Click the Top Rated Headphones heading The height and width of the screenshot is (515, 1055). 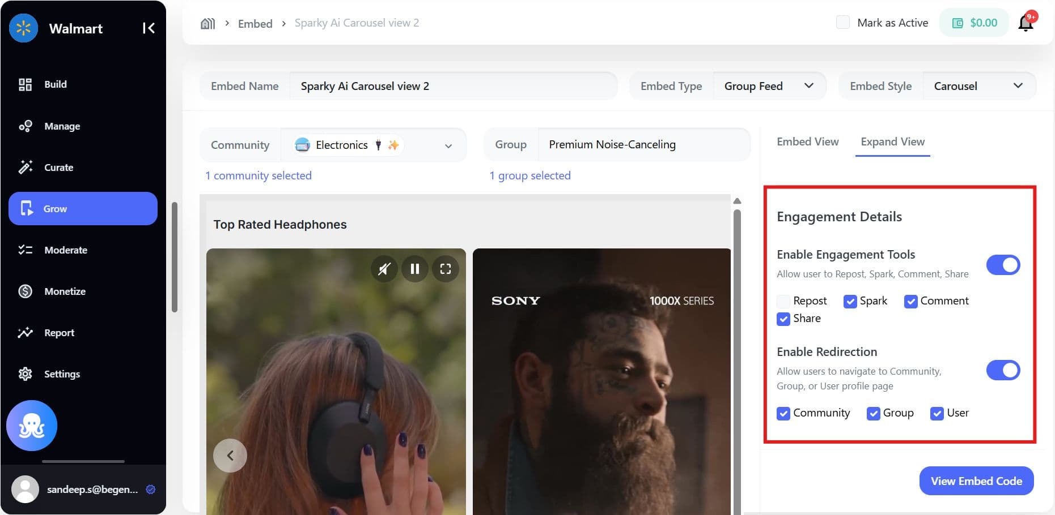coord(280,225)
